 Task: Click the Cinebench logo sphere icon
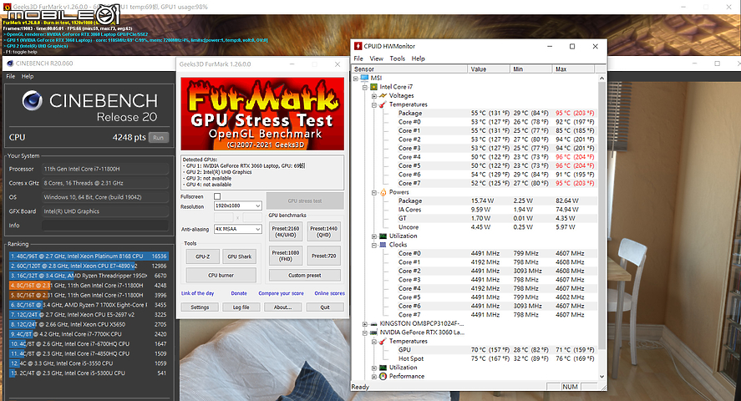[x=32, y=100]
